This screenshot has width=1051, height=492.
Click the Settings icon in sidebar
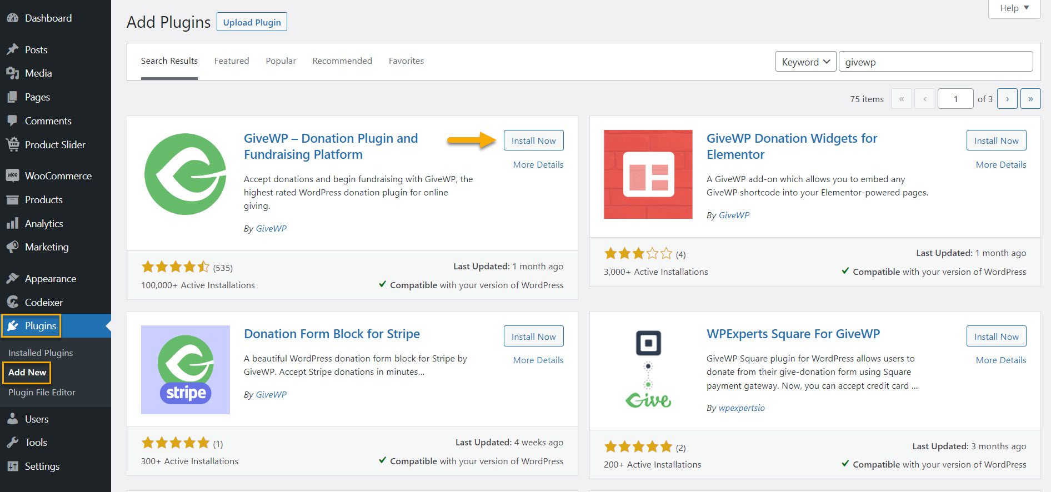12,466
